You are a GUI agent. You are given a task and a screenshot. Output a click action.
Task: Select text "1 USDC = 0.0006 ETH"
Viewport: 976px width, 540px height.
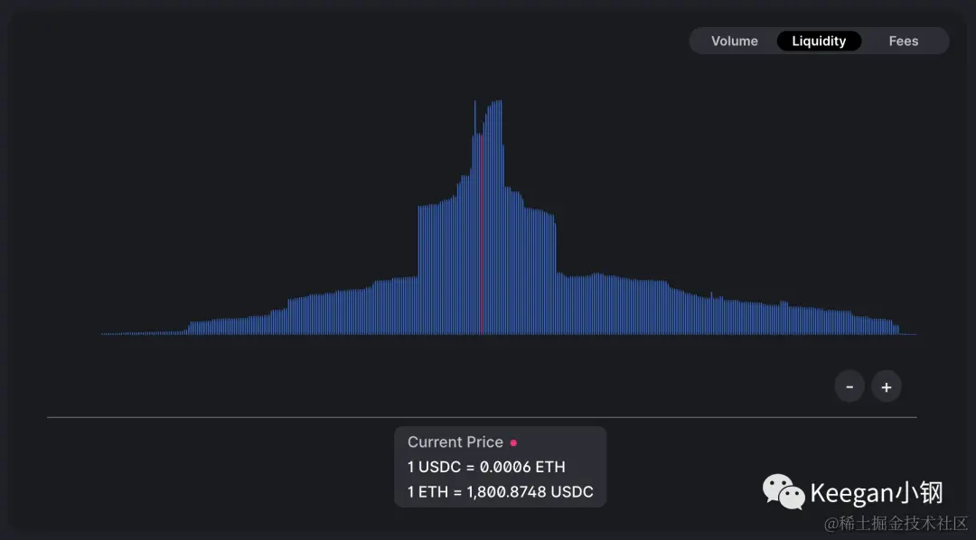[486, 467]
